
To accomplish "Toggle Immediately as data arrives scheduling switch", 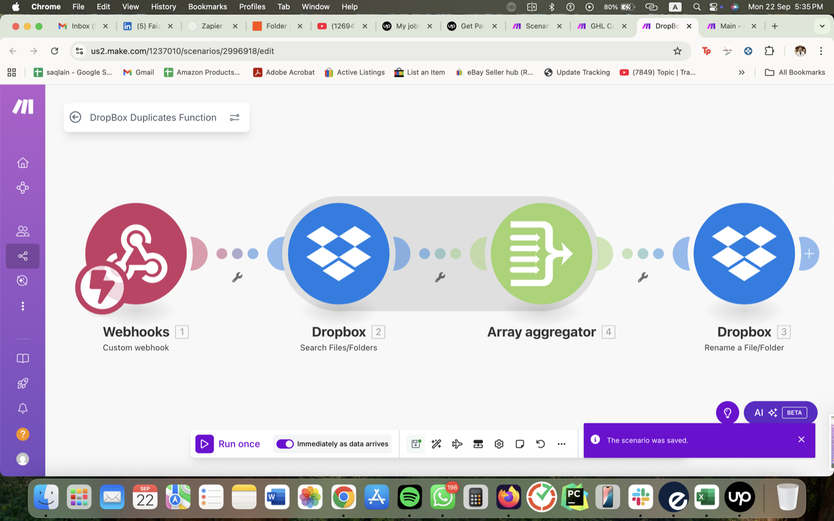I will tap(285, 444).
